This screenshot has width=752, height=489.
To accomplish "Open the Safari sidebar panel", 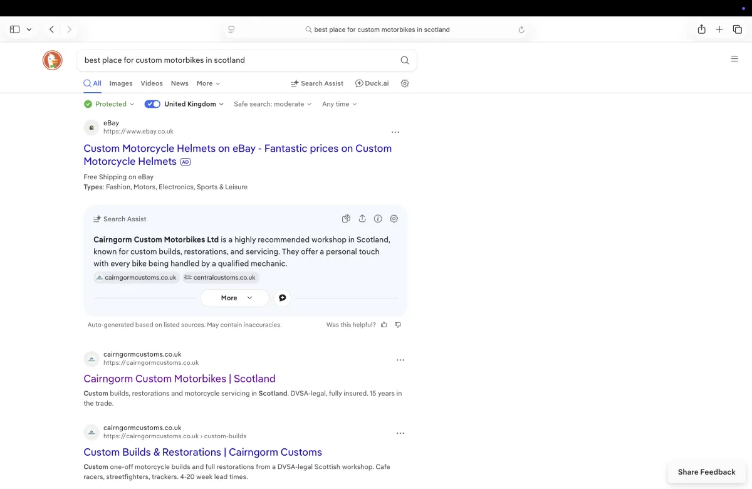I will tap(14, 29).
